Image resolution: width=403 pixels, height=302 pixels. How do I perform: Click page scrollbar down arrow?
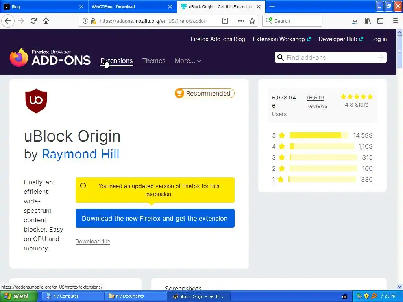[x=400, y=287]
